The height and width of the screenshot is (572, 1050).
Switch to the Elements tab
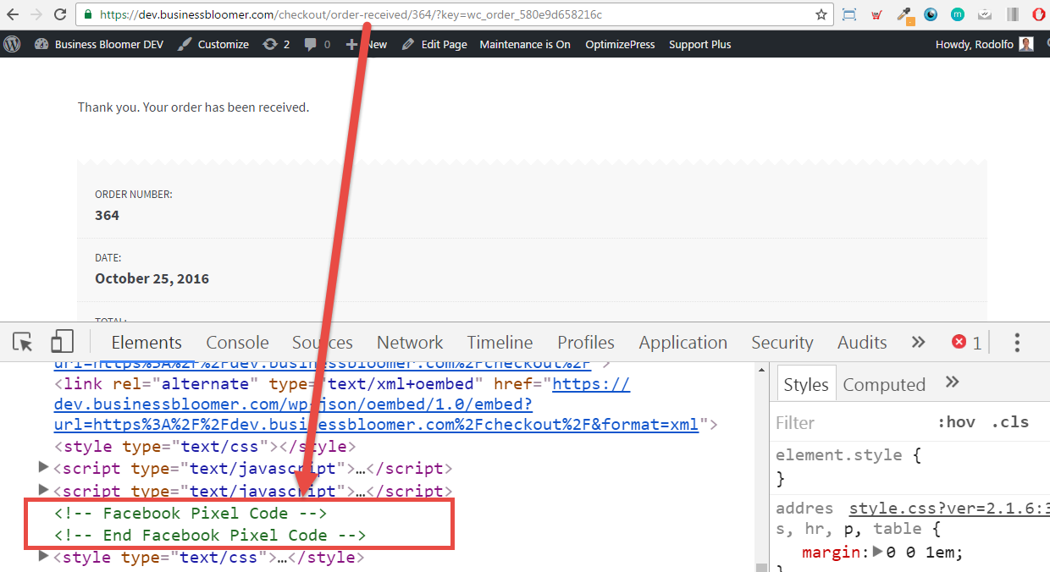146,343
